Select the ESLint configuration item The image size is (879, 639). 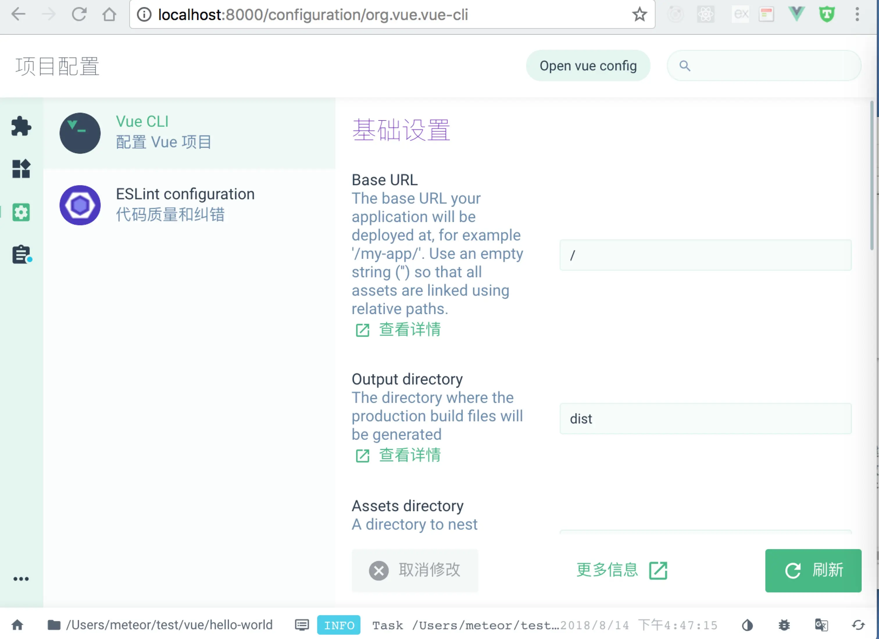pos(189,205)
